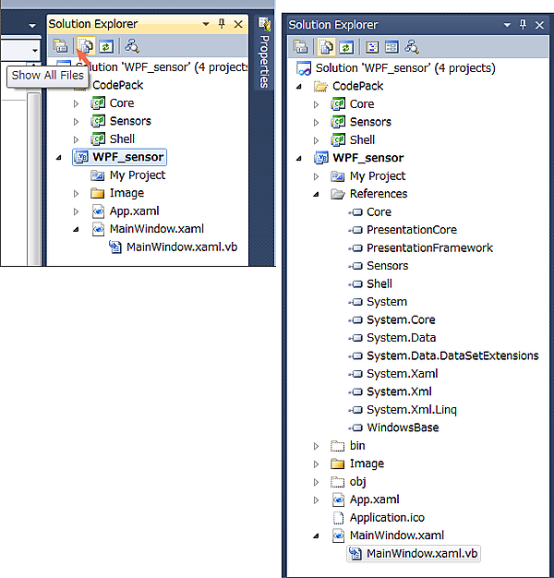The height and width of the screenshot is (578, 554).
Task: Expand Sensors project in left Solution Explorer
Action: click(76, 122)
